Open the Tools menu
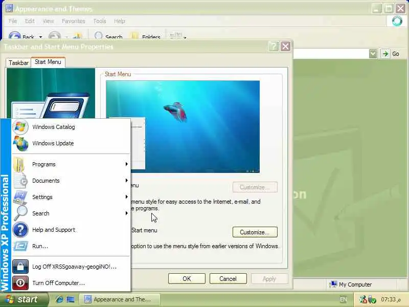This screenshot has height=307, width=409. [100, 21]
